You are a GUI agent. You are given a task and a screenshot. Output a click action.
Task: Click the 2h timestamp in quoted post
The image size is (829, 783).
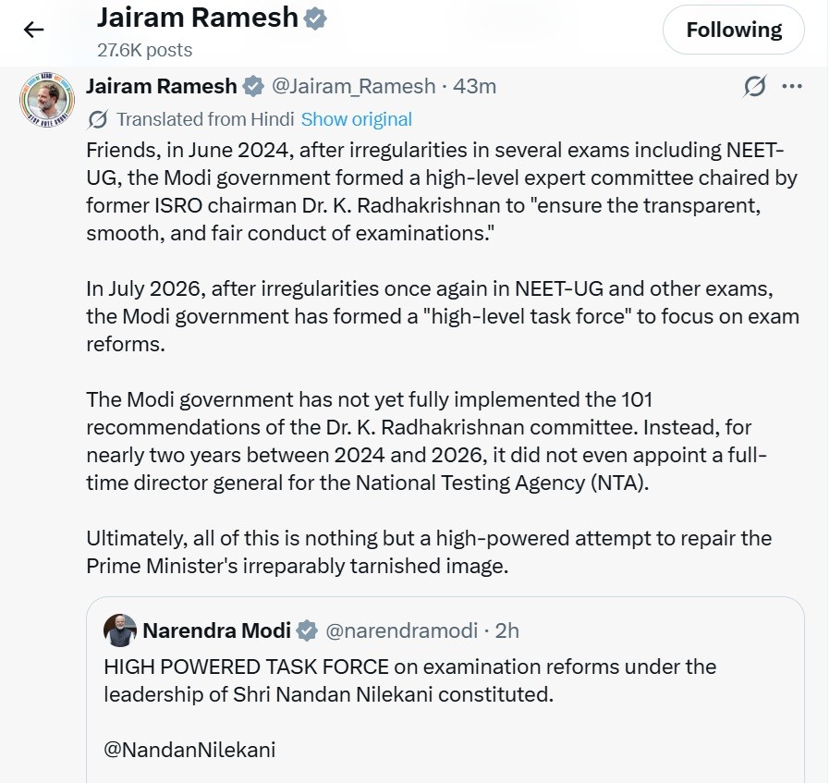click(507, 630)
